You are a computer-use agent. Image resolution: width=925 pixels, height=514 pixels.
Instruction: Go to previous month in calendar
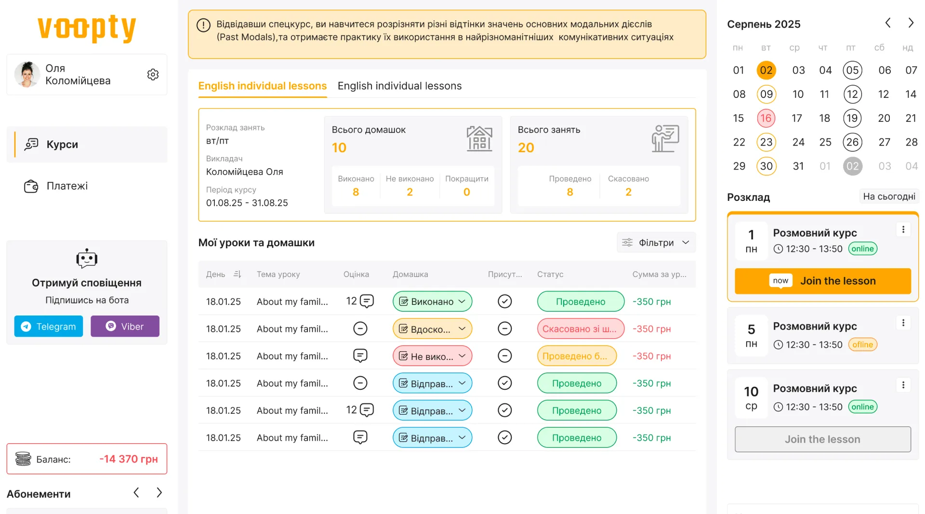point(888,23)
